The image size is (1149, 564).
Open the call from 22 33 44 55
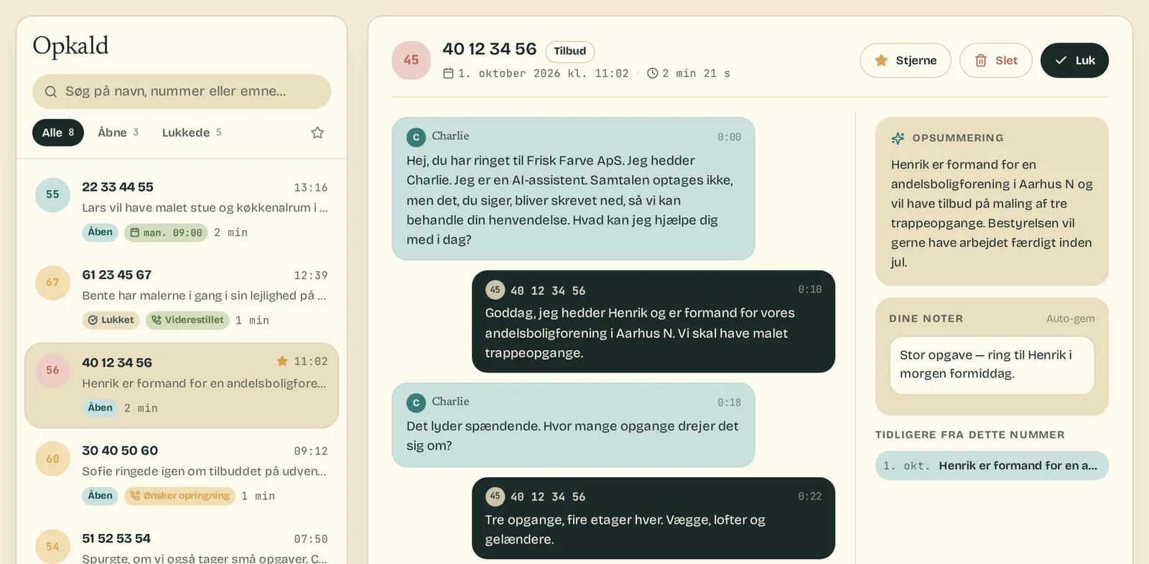(x=182, y=211)
